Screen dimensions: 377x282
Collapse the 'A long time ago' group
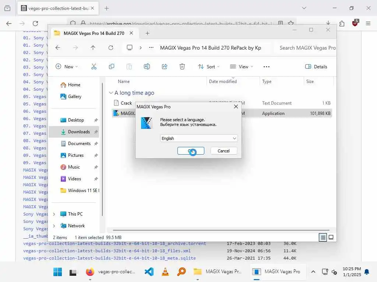tap(111, 93)
